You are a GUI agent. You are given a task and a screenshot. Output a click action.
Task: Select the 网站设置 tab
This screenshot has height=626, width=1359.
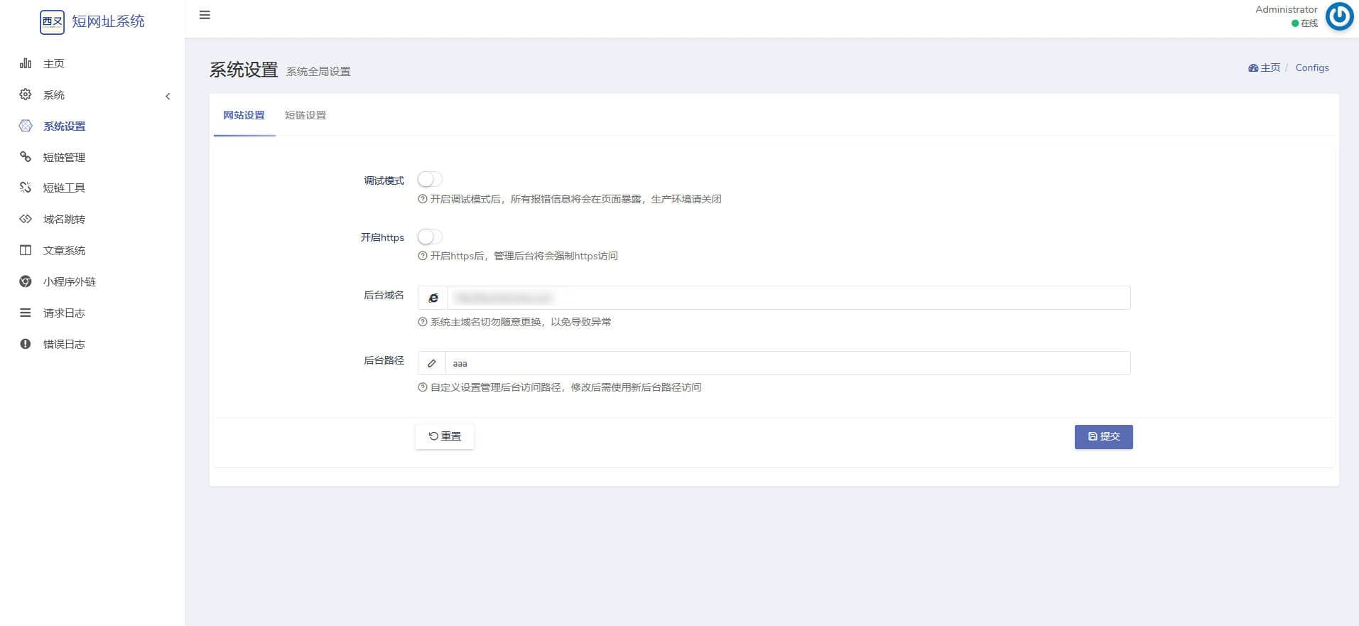click(244, 115)
